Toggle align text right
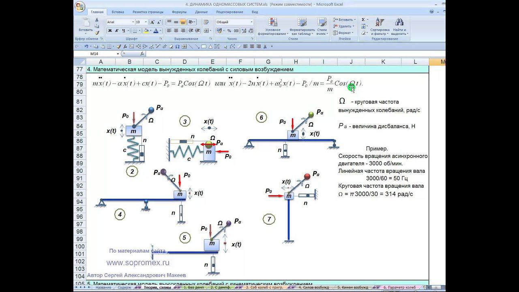Screen dimensions: 519x292 point(183,30)
